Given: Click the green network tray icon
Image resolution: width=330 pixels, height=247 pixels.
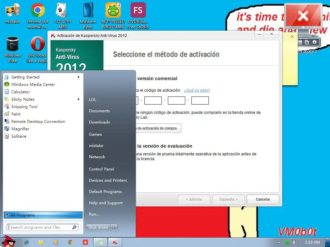Looking at the screenshot, I should [287, 242].
